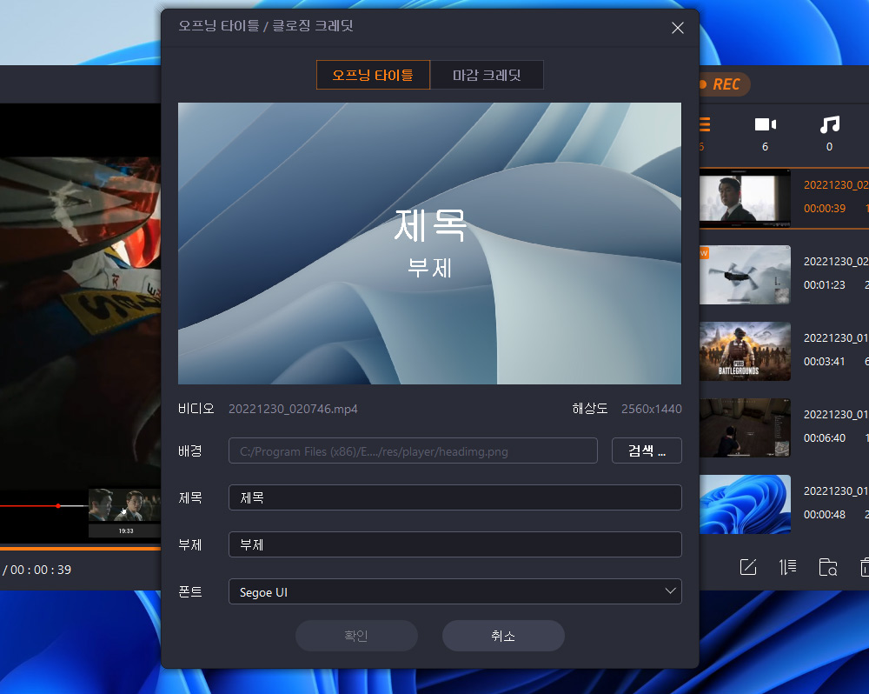Select the 00:00:48 blue wallpaper thumbnail
The image size is (869, 694).
coord(745,504)
